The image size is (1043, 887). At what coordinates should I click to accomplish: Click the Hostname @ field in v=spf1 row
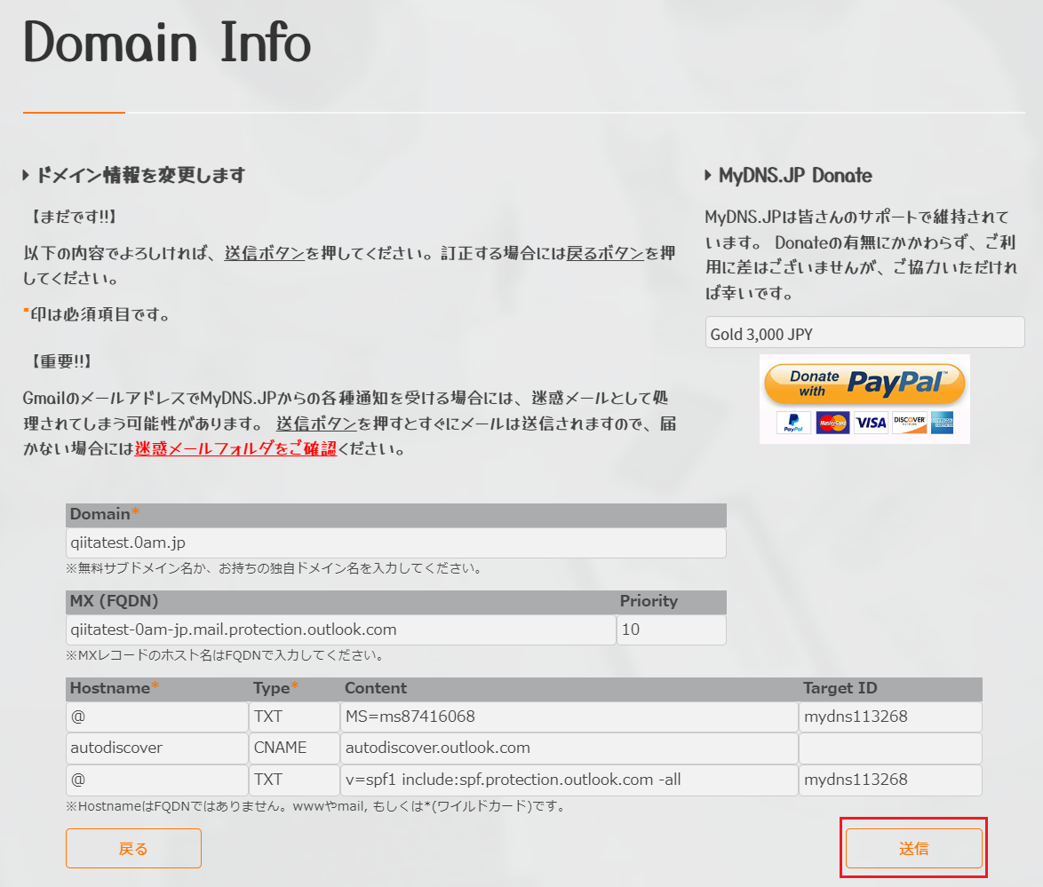tap(157, 780)
